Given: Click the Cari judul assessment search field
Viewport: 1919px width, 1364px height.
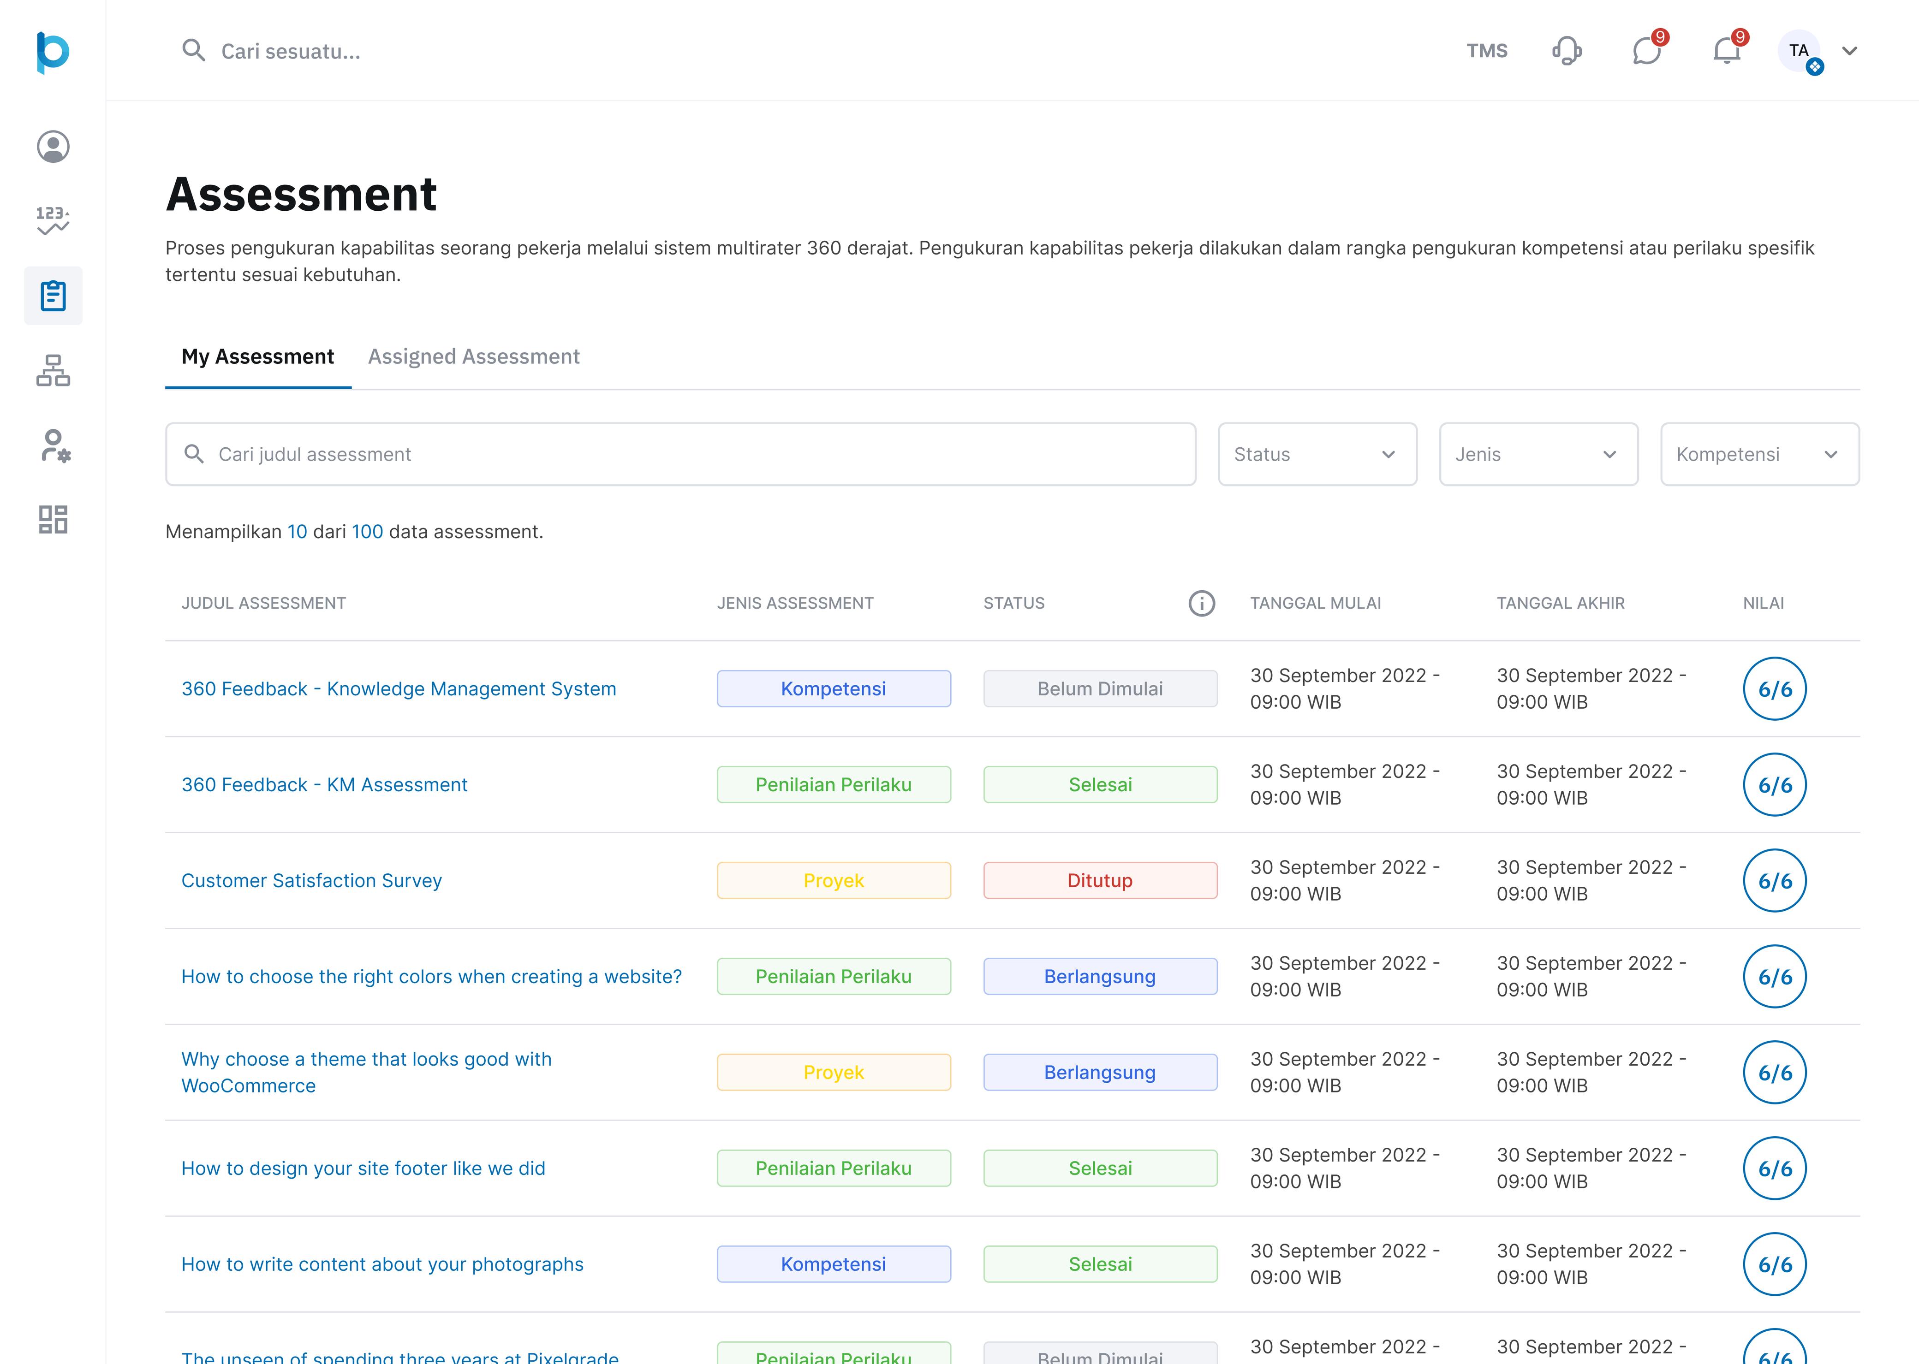Looking at the screenshot, I should (x=680, y=454).
